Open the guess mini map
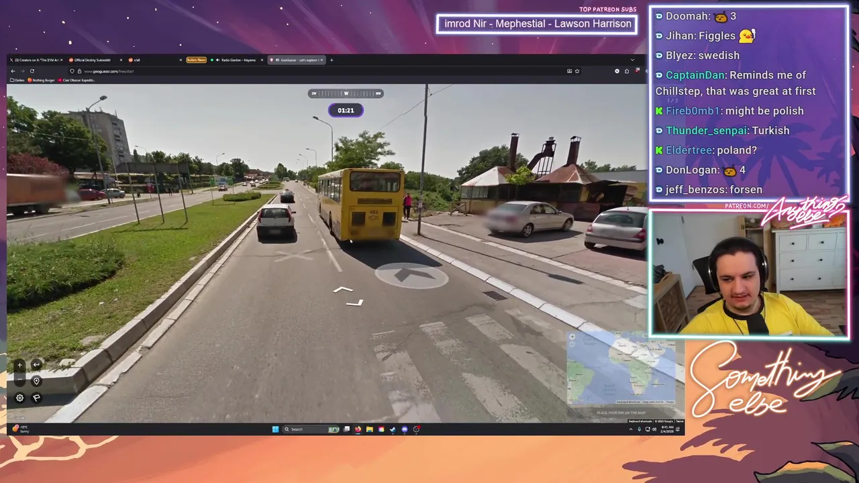 (621, 369)
